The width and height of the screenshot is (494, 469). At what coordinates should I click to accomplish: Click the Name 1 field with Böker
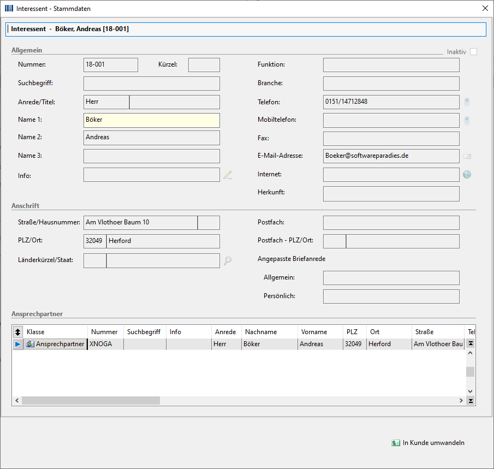click(x=152, y=120)
